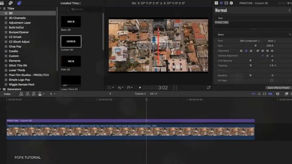Adjust the Line Spacing slider handle
The width and height of the screenshot is (292, 164).
click(x=250, y=61)
